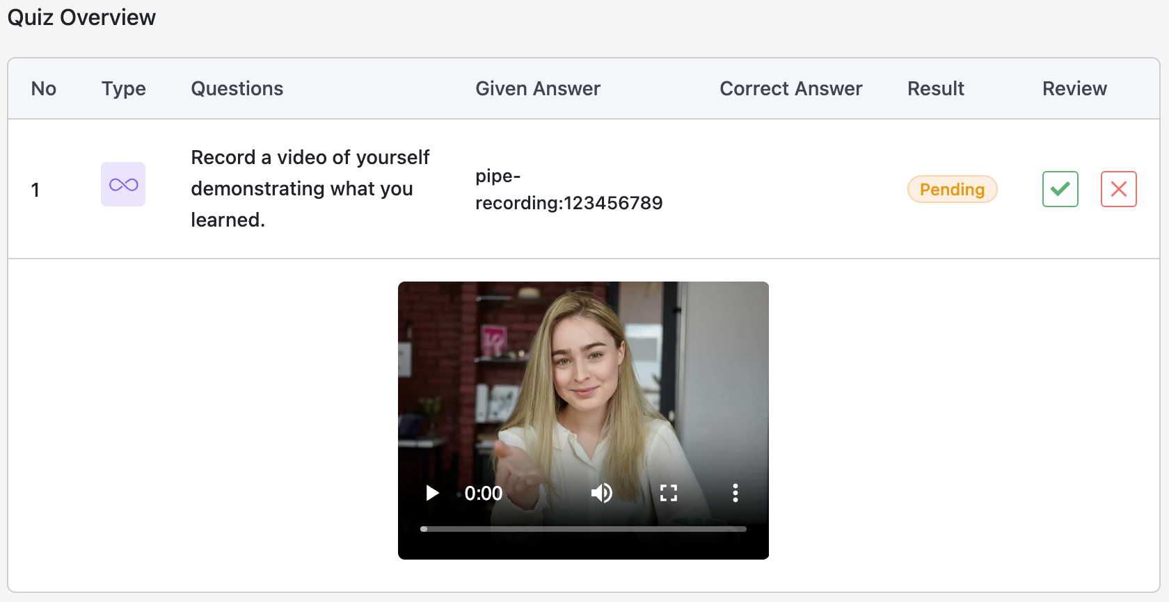Click the Quiz Overview heading

[x=81, y=17]
